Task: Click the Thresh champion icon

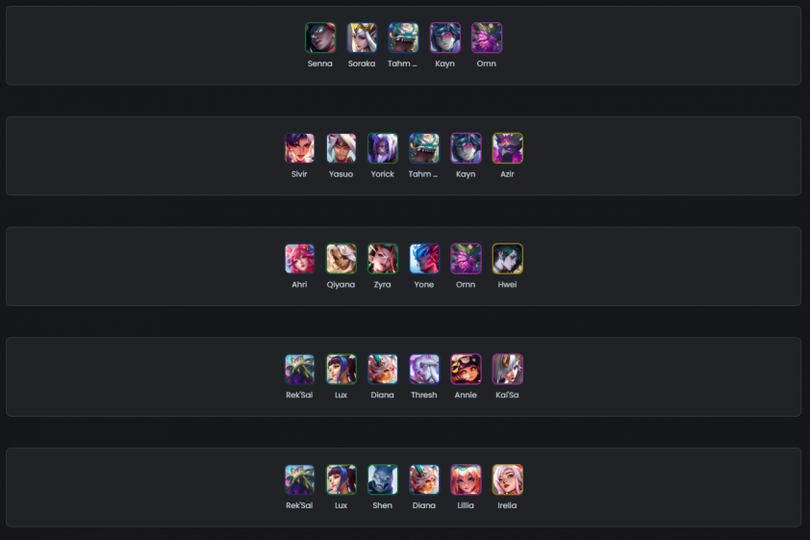Action: click(x=424, y=369)
